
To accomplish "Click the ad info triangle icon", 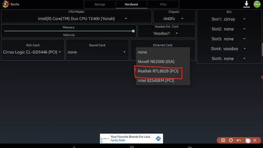I will click(102, 139).
